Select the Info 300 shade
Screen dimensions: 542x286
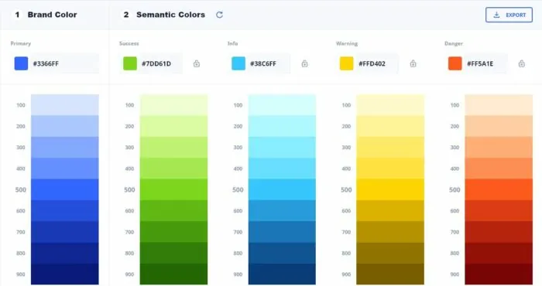point(282,148)
